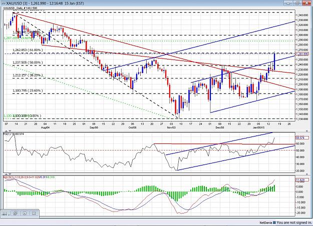The height and width of the screenshot is (226, 313).
Task: Click the -20.000 MACD axis label
Action: pyautogui.click(x=300, y=213)
